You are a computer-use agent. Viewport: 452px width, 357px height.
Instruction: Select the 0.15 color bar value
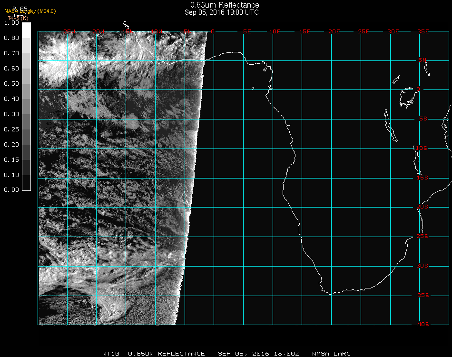11,160
